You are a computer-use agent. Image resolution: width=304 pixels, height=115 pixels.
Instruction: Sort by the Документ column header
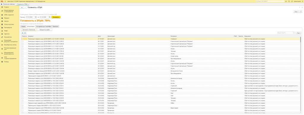click(62, 36)
